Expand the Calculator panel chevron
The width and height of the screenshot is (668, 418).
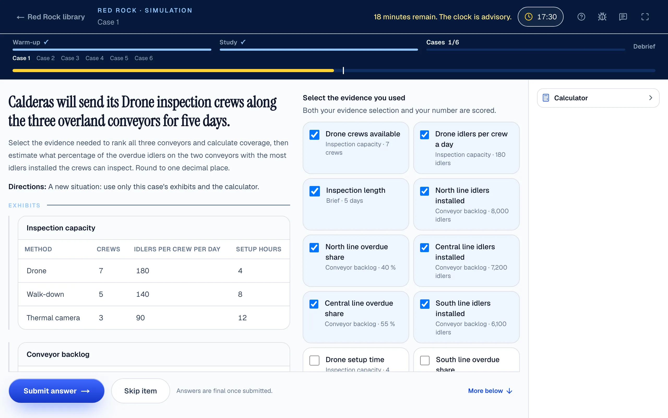coord(651,98)
